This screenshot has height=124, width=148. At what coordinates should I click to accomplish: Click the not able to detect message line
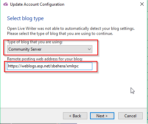(x=71, y=28)
